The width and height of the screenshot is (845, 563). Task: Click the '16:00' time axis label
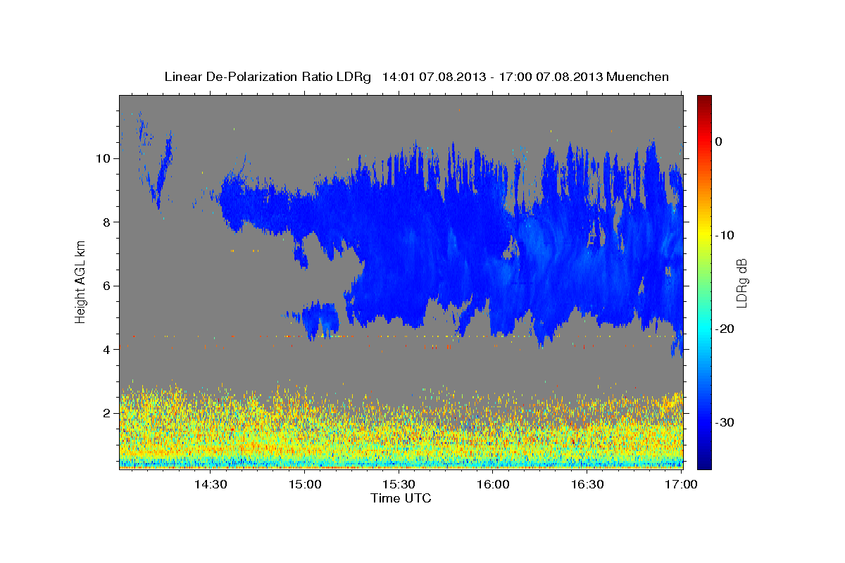coord(493,485)
